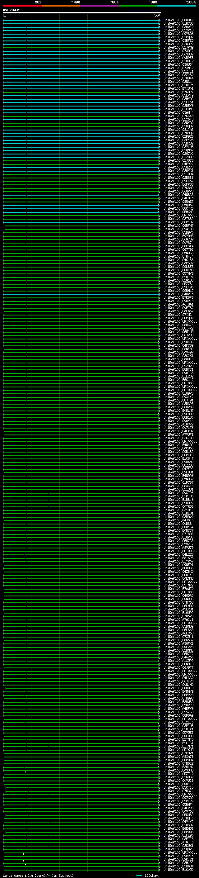Open the UniRef100_B7JNE2 hit label
Viewport: 199px width, 878px height.
178,68
